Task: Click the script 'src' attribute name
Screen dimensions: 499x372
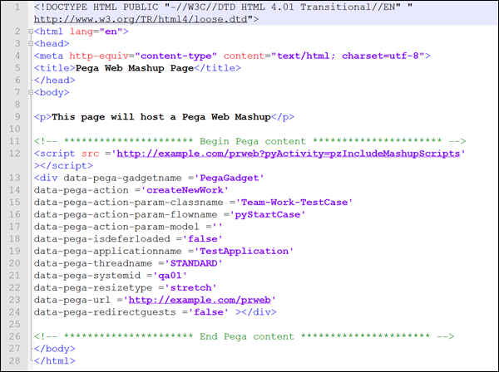Action: tap(90, 154)
